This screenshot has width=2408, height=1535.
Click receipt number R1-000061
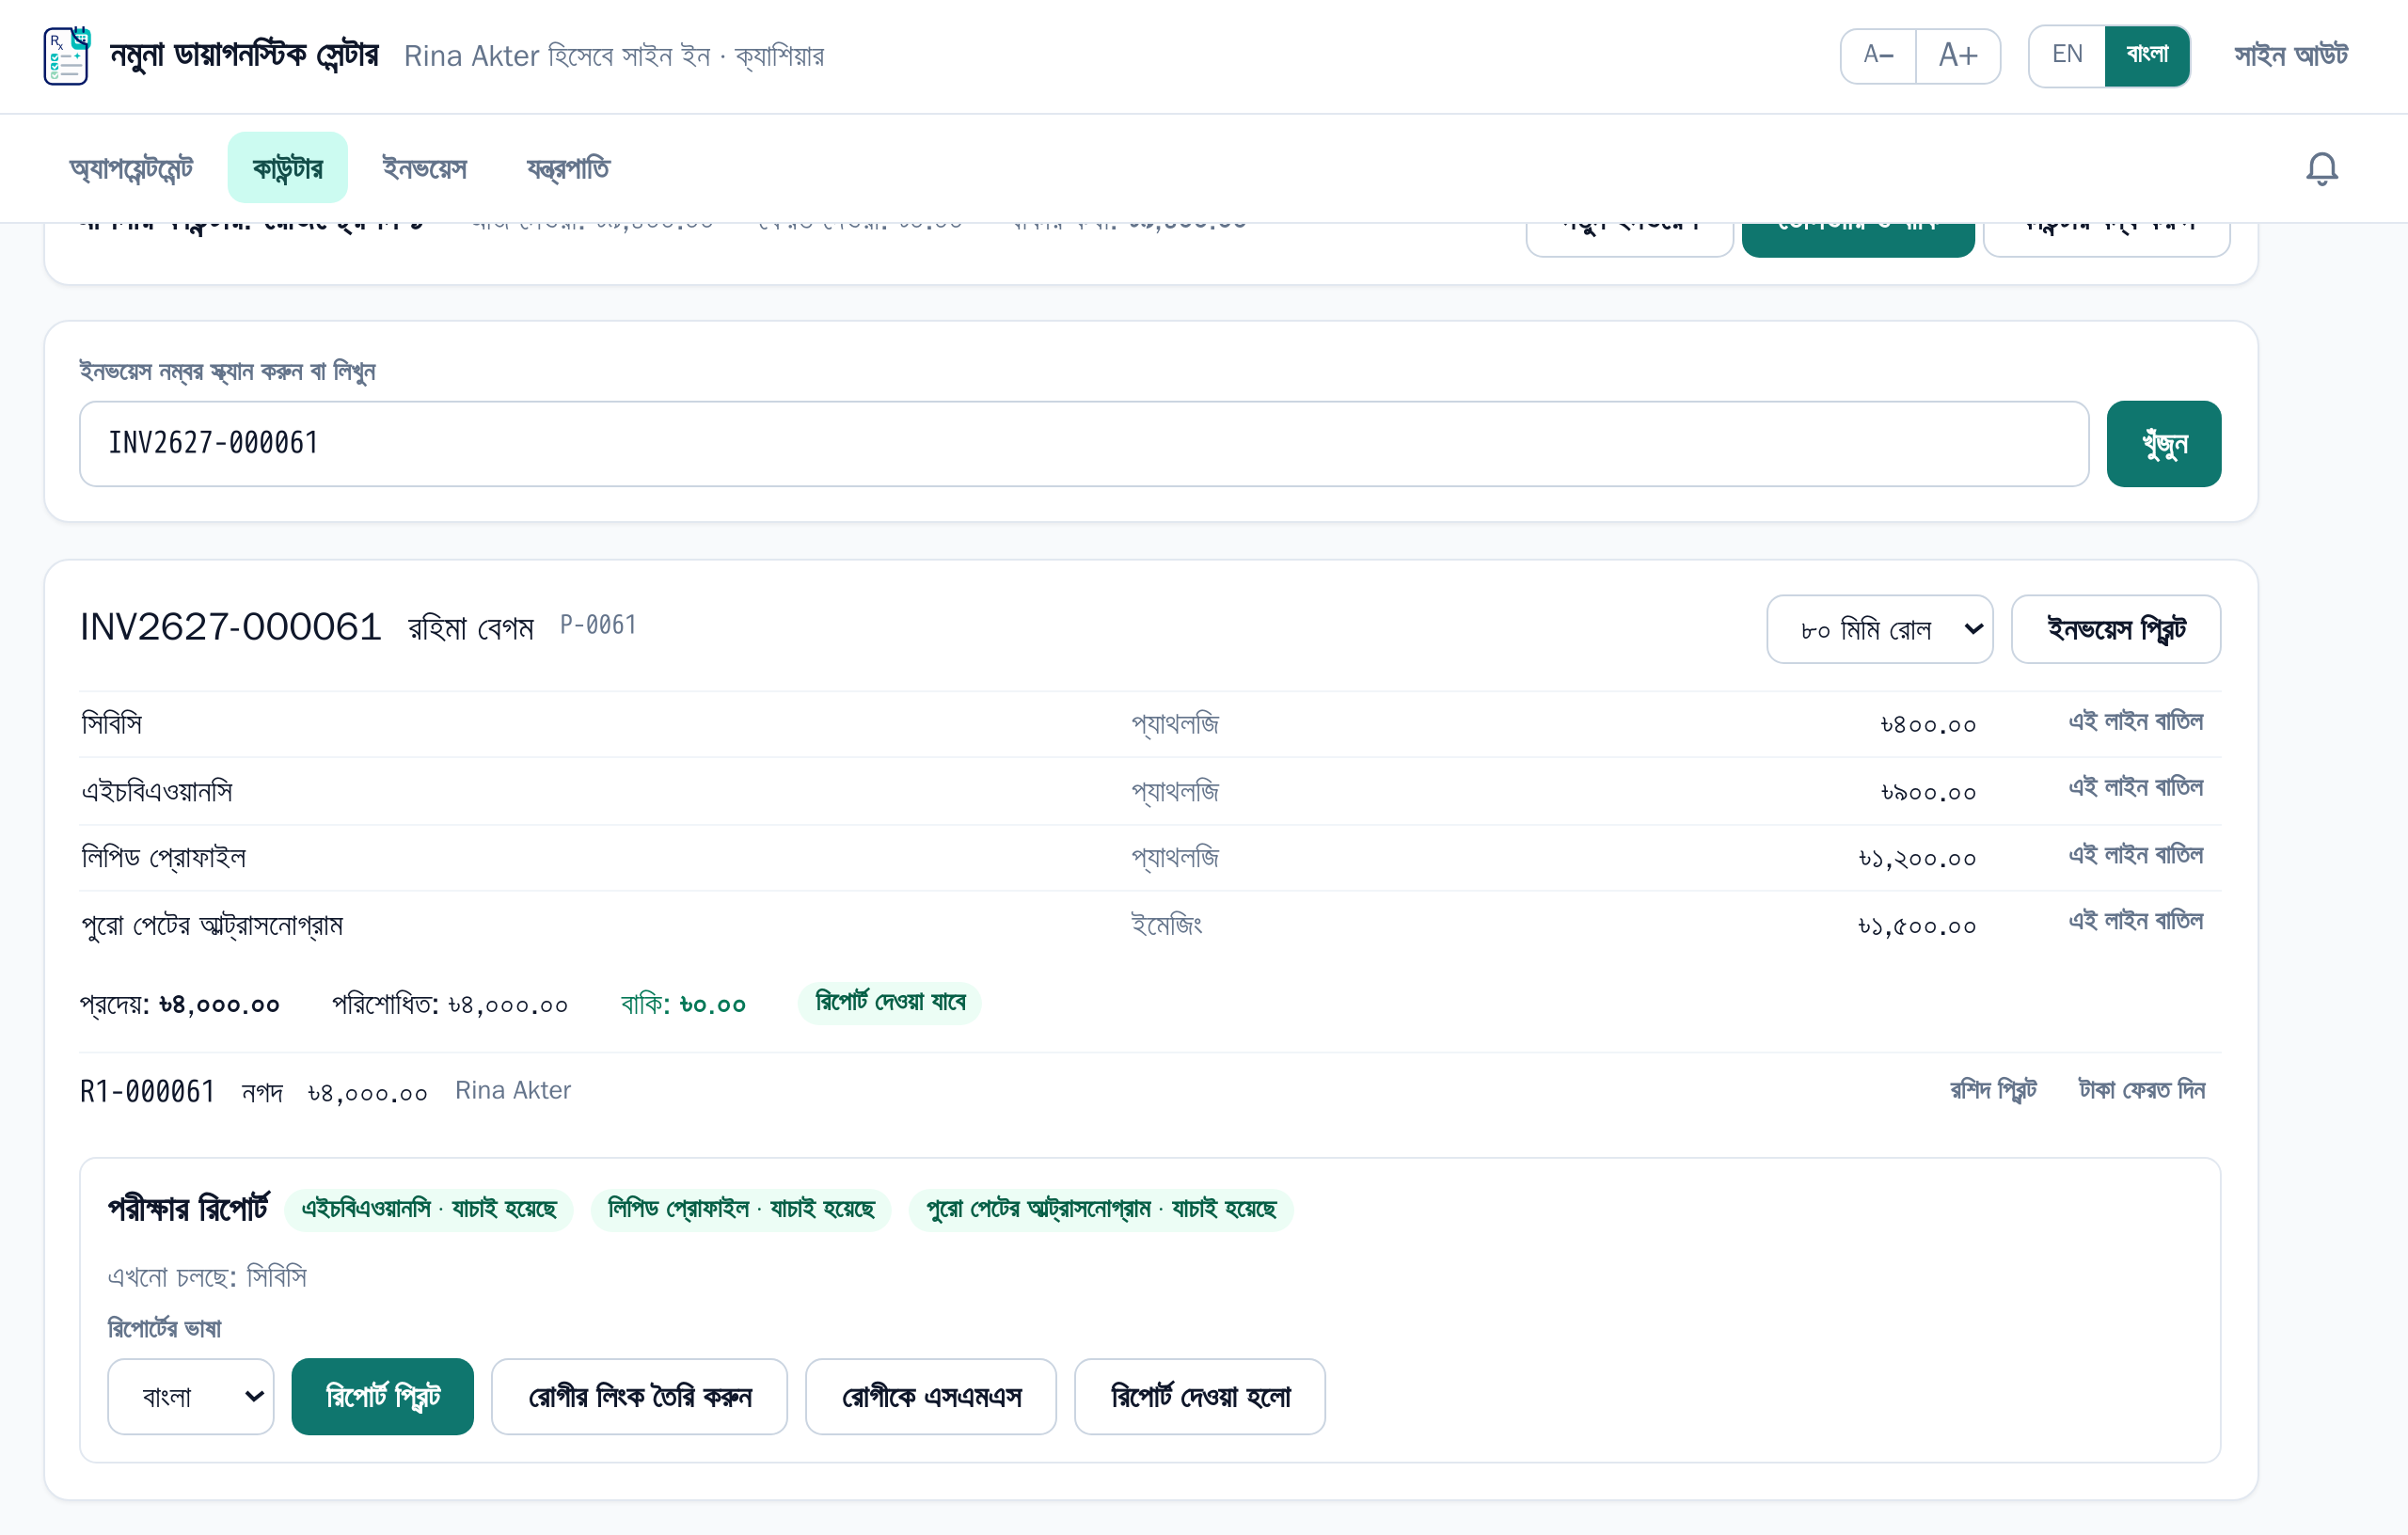[x=148, y=1091]
